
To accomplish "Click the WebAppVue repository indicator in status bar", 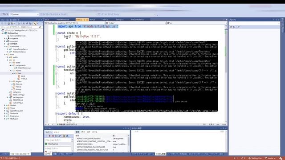I will click(255, 158).
